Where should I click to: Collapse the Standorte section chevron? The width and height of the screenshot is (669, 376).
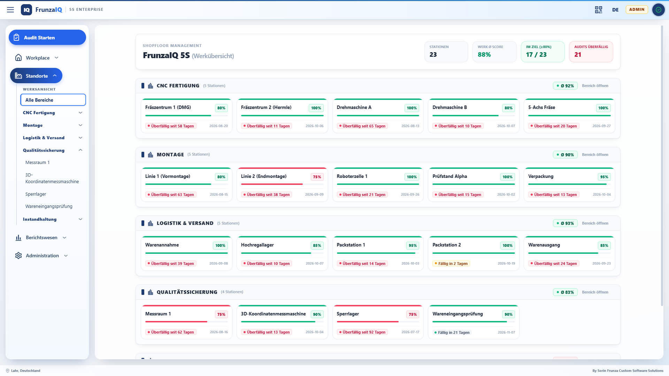55,76
